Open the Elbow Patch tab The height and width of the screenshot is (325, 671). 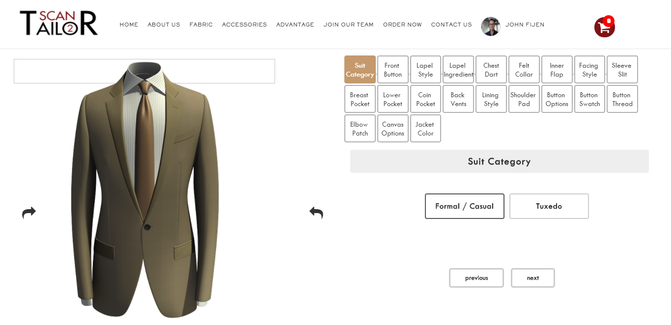360,129
